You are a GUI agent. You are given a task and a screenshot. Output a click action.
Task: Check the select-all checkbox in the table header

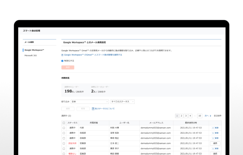click(64, 123)
